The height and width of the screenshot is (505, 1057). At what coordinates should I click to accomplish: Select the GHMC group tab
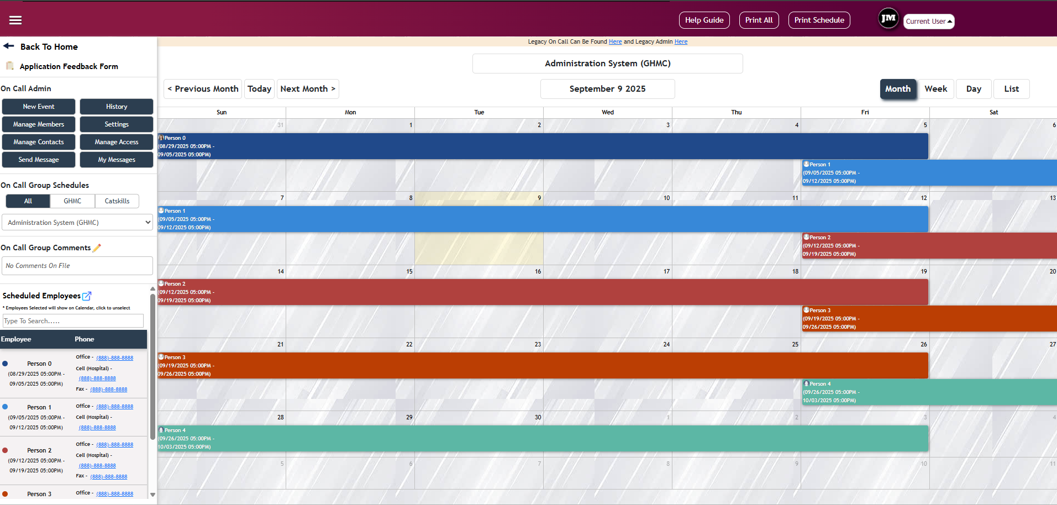[x=72, y=201]
